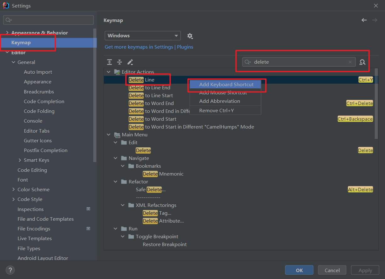Open the keymap gear settings icon
Viewport: 385px width, 279px height.
[x=190, y=36]
